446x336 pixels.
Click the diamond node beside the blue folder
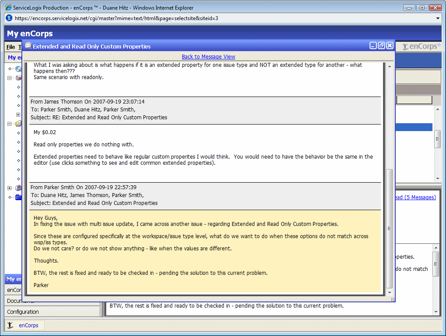10,197
